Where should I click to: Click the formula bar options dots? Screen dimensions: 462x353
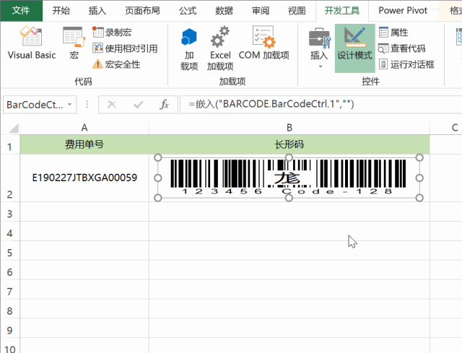(x=87, y=104)
